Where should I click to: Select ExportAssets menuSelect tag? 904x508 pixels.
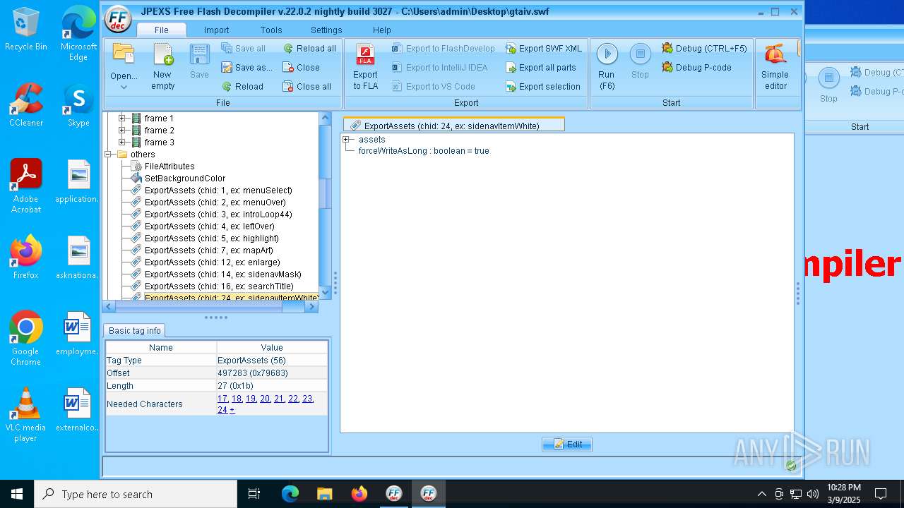[218, 190]
